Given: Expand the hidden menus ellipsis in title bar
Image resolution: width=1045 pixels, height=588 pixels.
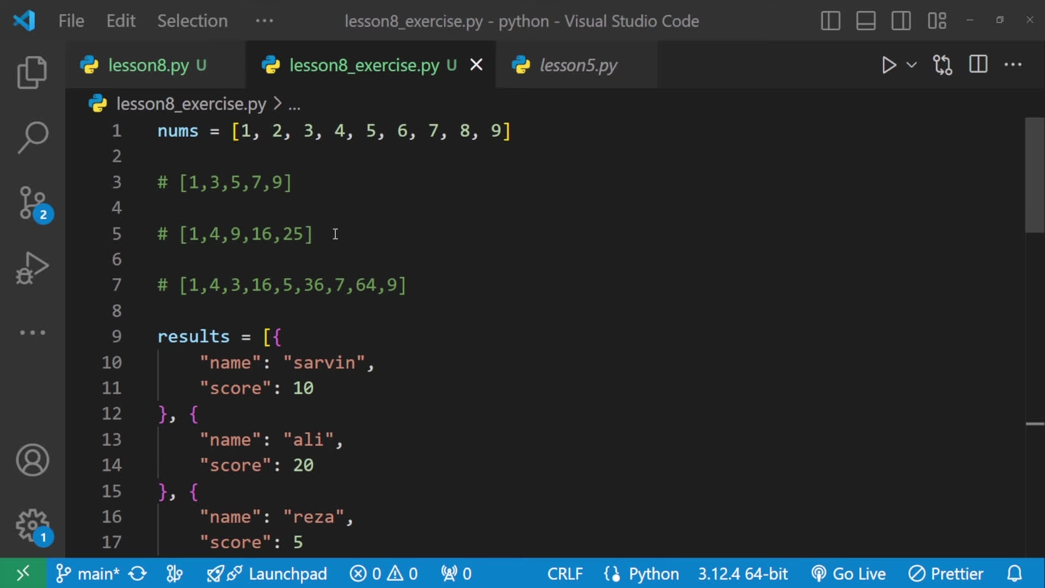Looking at the screenshot, I should click(x=265, y=21).
